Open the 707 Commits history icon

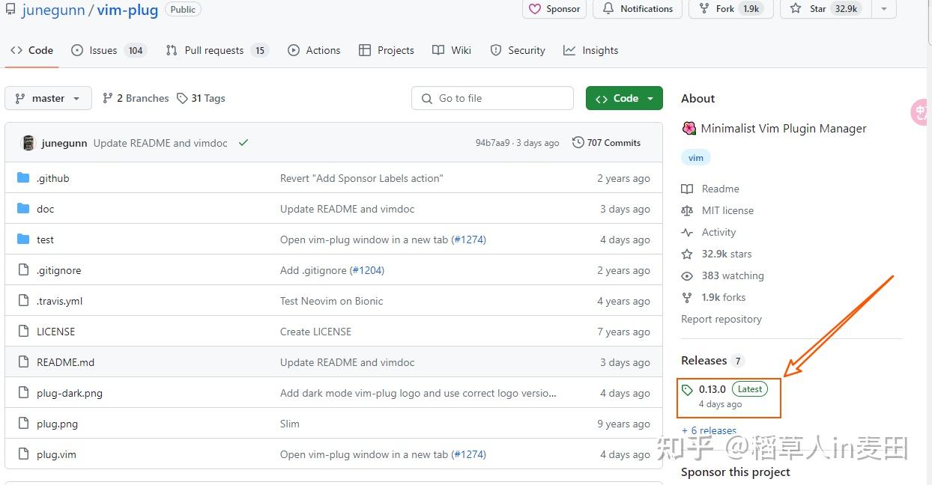point(578,142)
